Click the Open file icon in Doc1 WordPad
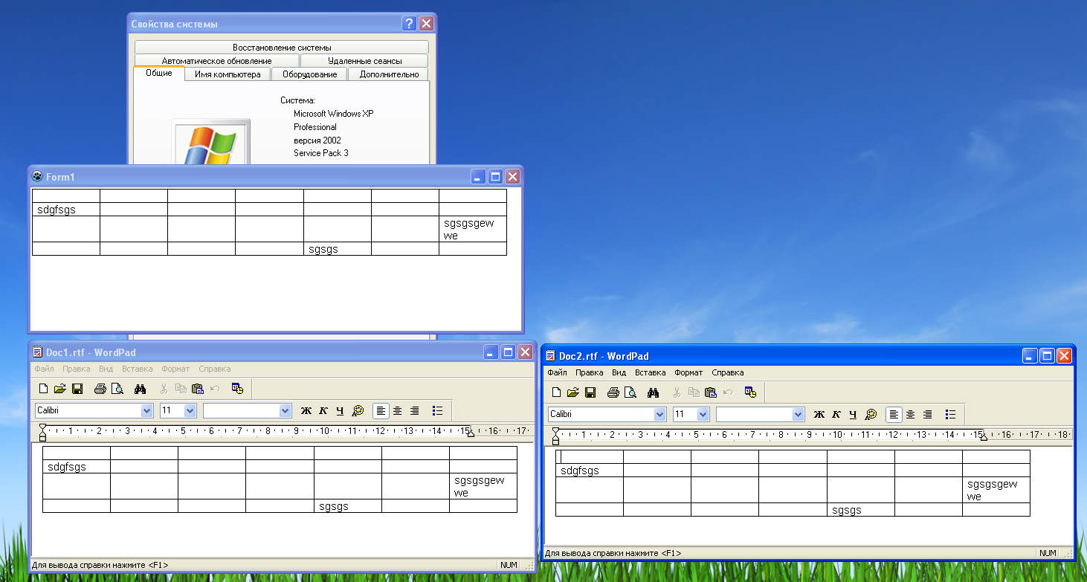This screenshot has height=582, width=1087. [x=60, y=389]
